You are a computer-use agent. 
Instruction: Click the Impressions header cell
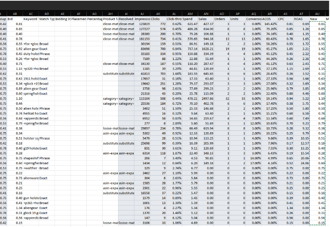click(x=142, y=19)
